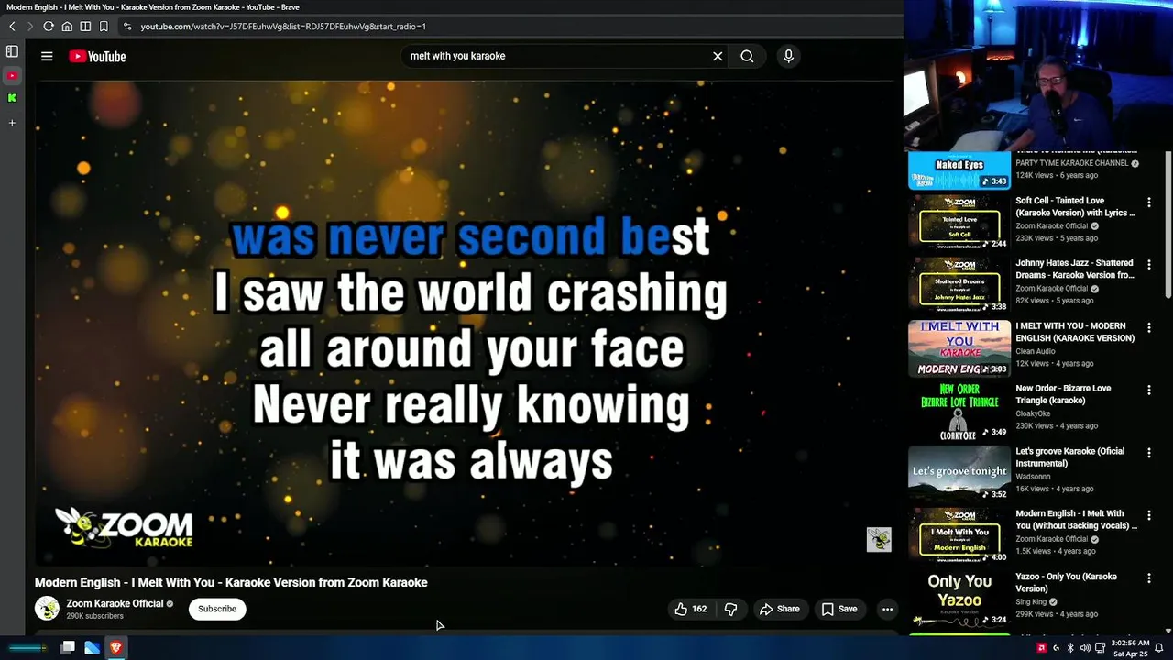The height and width of the screenshot is (660, 1173).
Task: Play Clean Audio I Melt With You thumbnail
Action: tap(959, 348)
